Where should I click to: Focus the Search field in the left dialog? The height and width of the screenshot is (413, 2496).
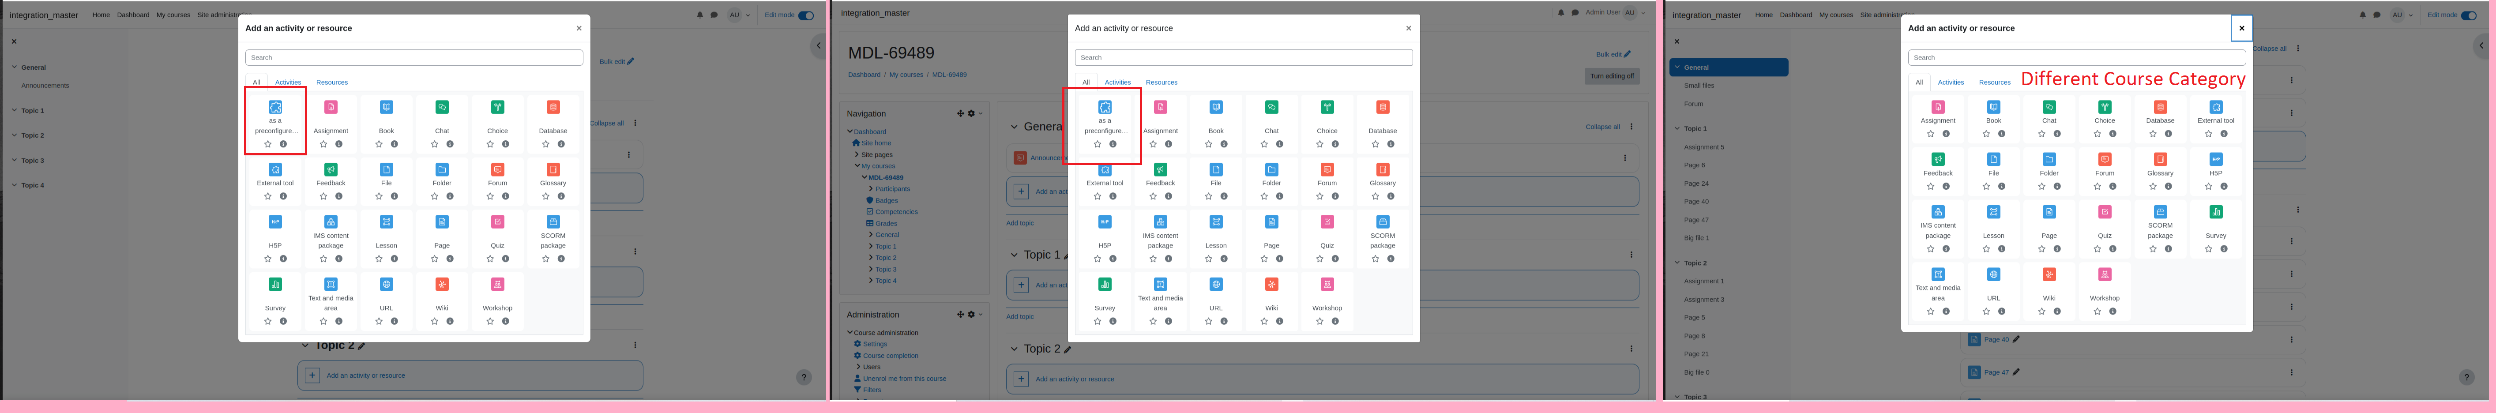coord(414,58)
